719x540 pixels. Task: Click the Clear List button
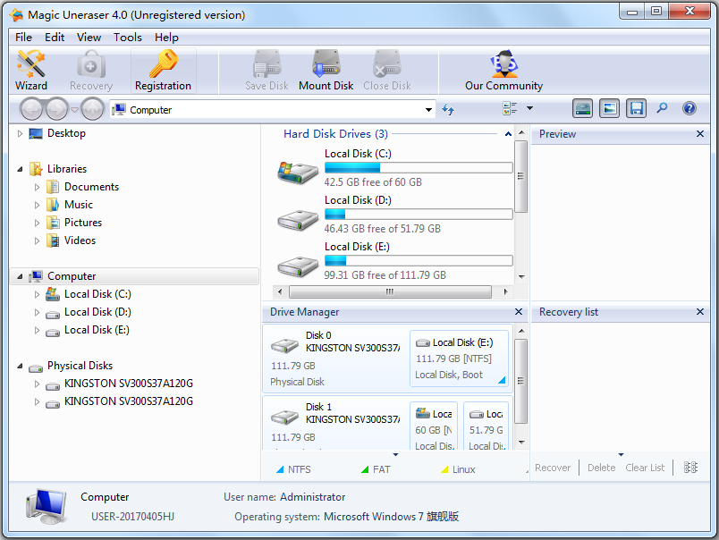[x=645, y=468]
